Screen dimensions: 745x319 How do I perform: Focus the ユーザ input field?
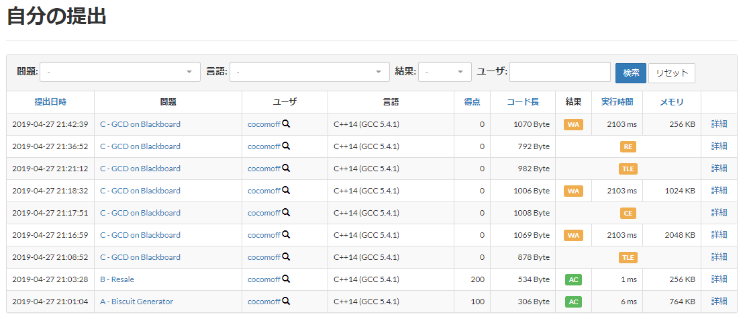point(560,72)
